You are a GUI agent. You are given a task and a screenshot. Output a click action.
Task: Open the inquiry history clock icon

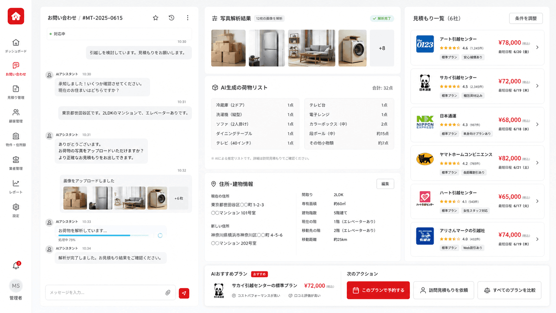[172, 18]
